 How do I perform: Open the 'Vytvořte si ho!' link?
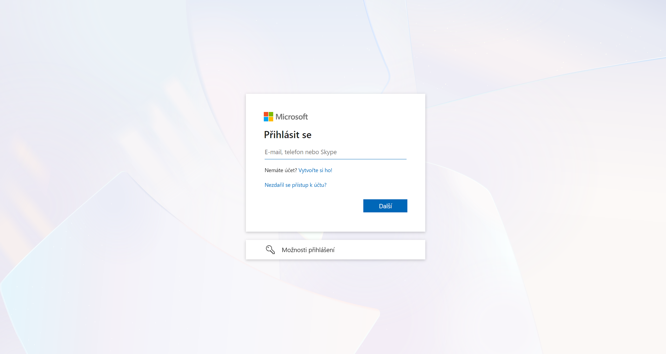pyautogui.click(x=315, y=170)
